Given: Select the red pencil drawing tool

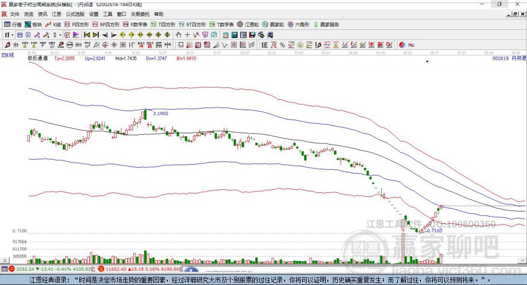Looking at the screenshot, I should pyautogui.click(x=7, y=45).
